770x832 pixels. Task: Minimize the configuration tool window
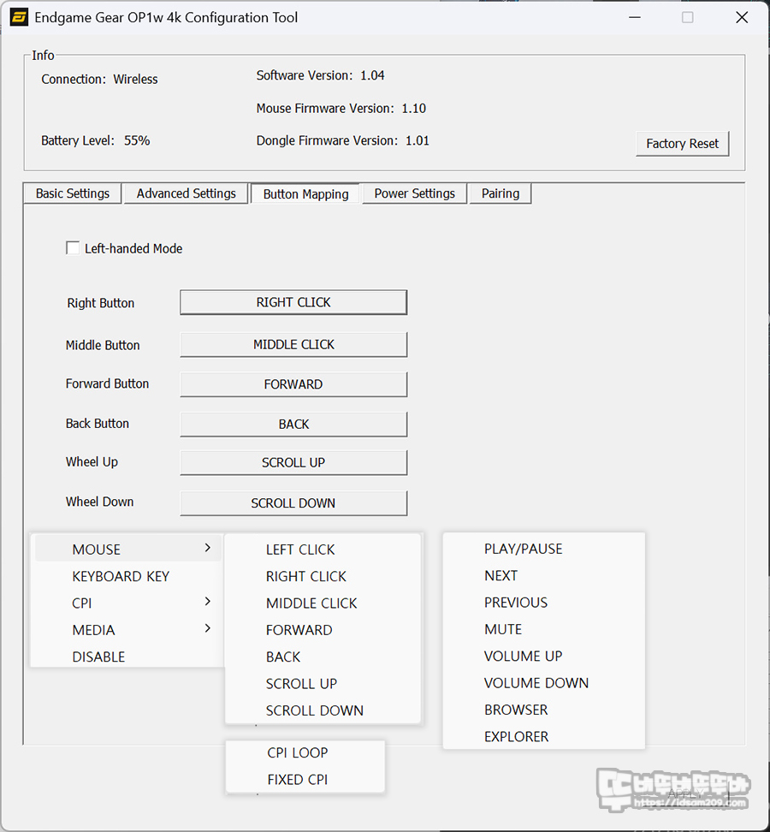[635, 17]
